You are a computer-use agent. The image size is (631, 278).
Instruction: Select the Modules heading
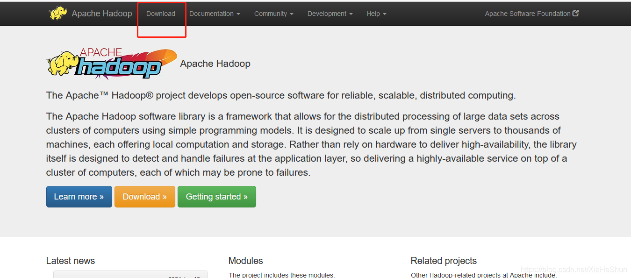[246, 261]
